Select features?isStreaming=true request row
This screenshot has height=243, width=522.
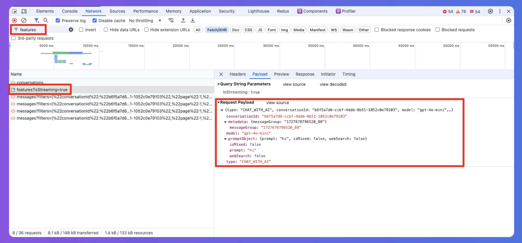[112, 90]
